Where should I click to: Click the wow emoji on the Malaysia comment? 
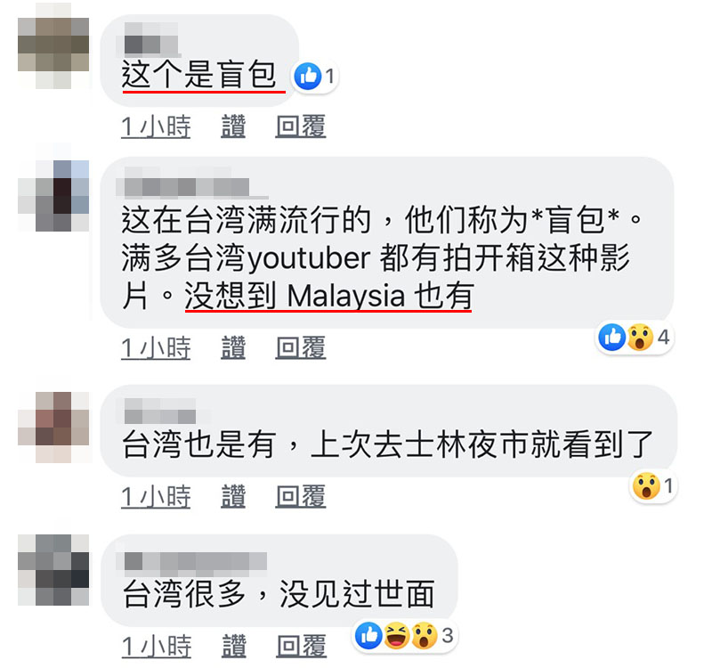pos(640,338)
